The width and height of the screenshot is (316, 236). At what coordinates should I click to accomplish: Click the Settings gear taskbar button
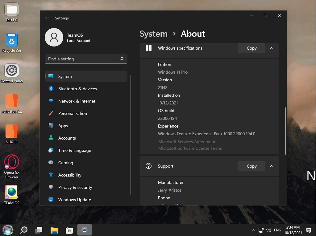tap(85, 230)
